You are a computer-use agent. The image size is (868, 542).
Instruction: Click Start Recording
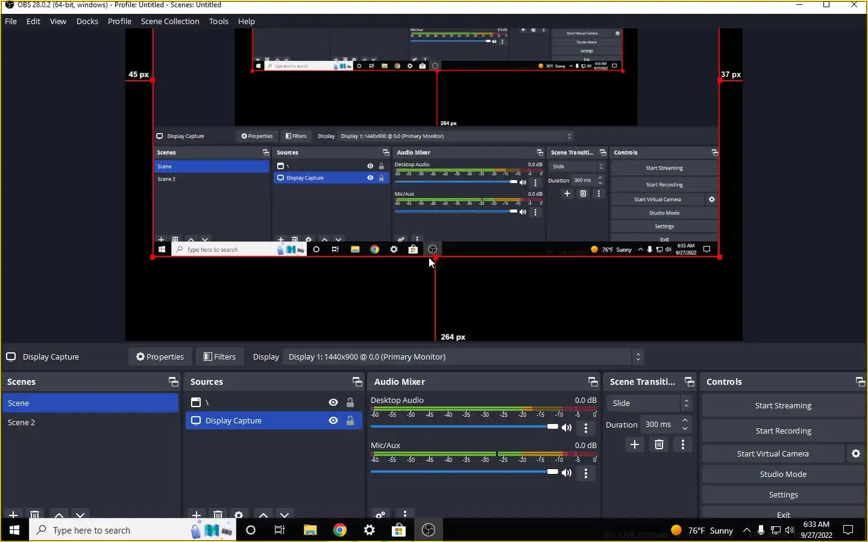point(783,431)
